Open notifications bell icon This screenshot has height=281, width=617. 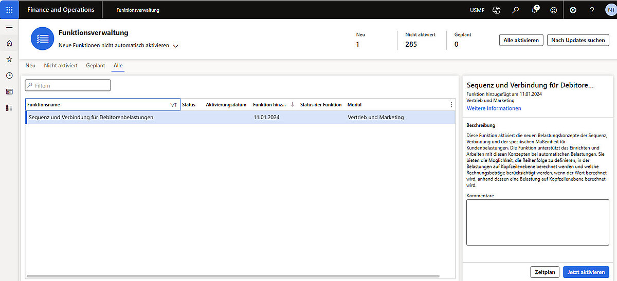pos(535,10)
